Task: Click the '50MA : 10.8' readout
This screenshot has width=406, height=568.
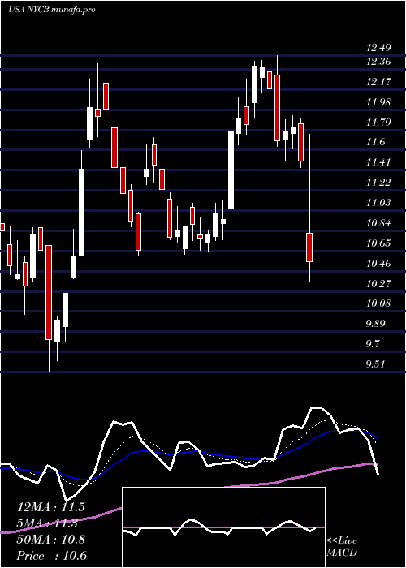Action: pyautogui.click(x=50, y=540)
